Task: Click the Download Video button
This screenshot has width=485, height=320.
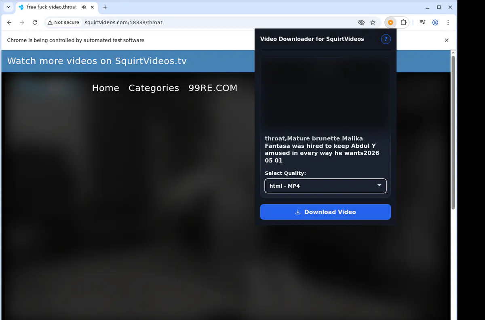Action: (x=325, y=212)
